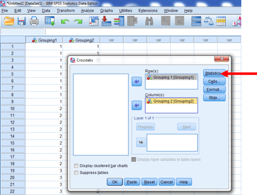Screen dimensions: 257x195
Task: Click the Grouping2 cell in row 1
Action: pos(81,46)
